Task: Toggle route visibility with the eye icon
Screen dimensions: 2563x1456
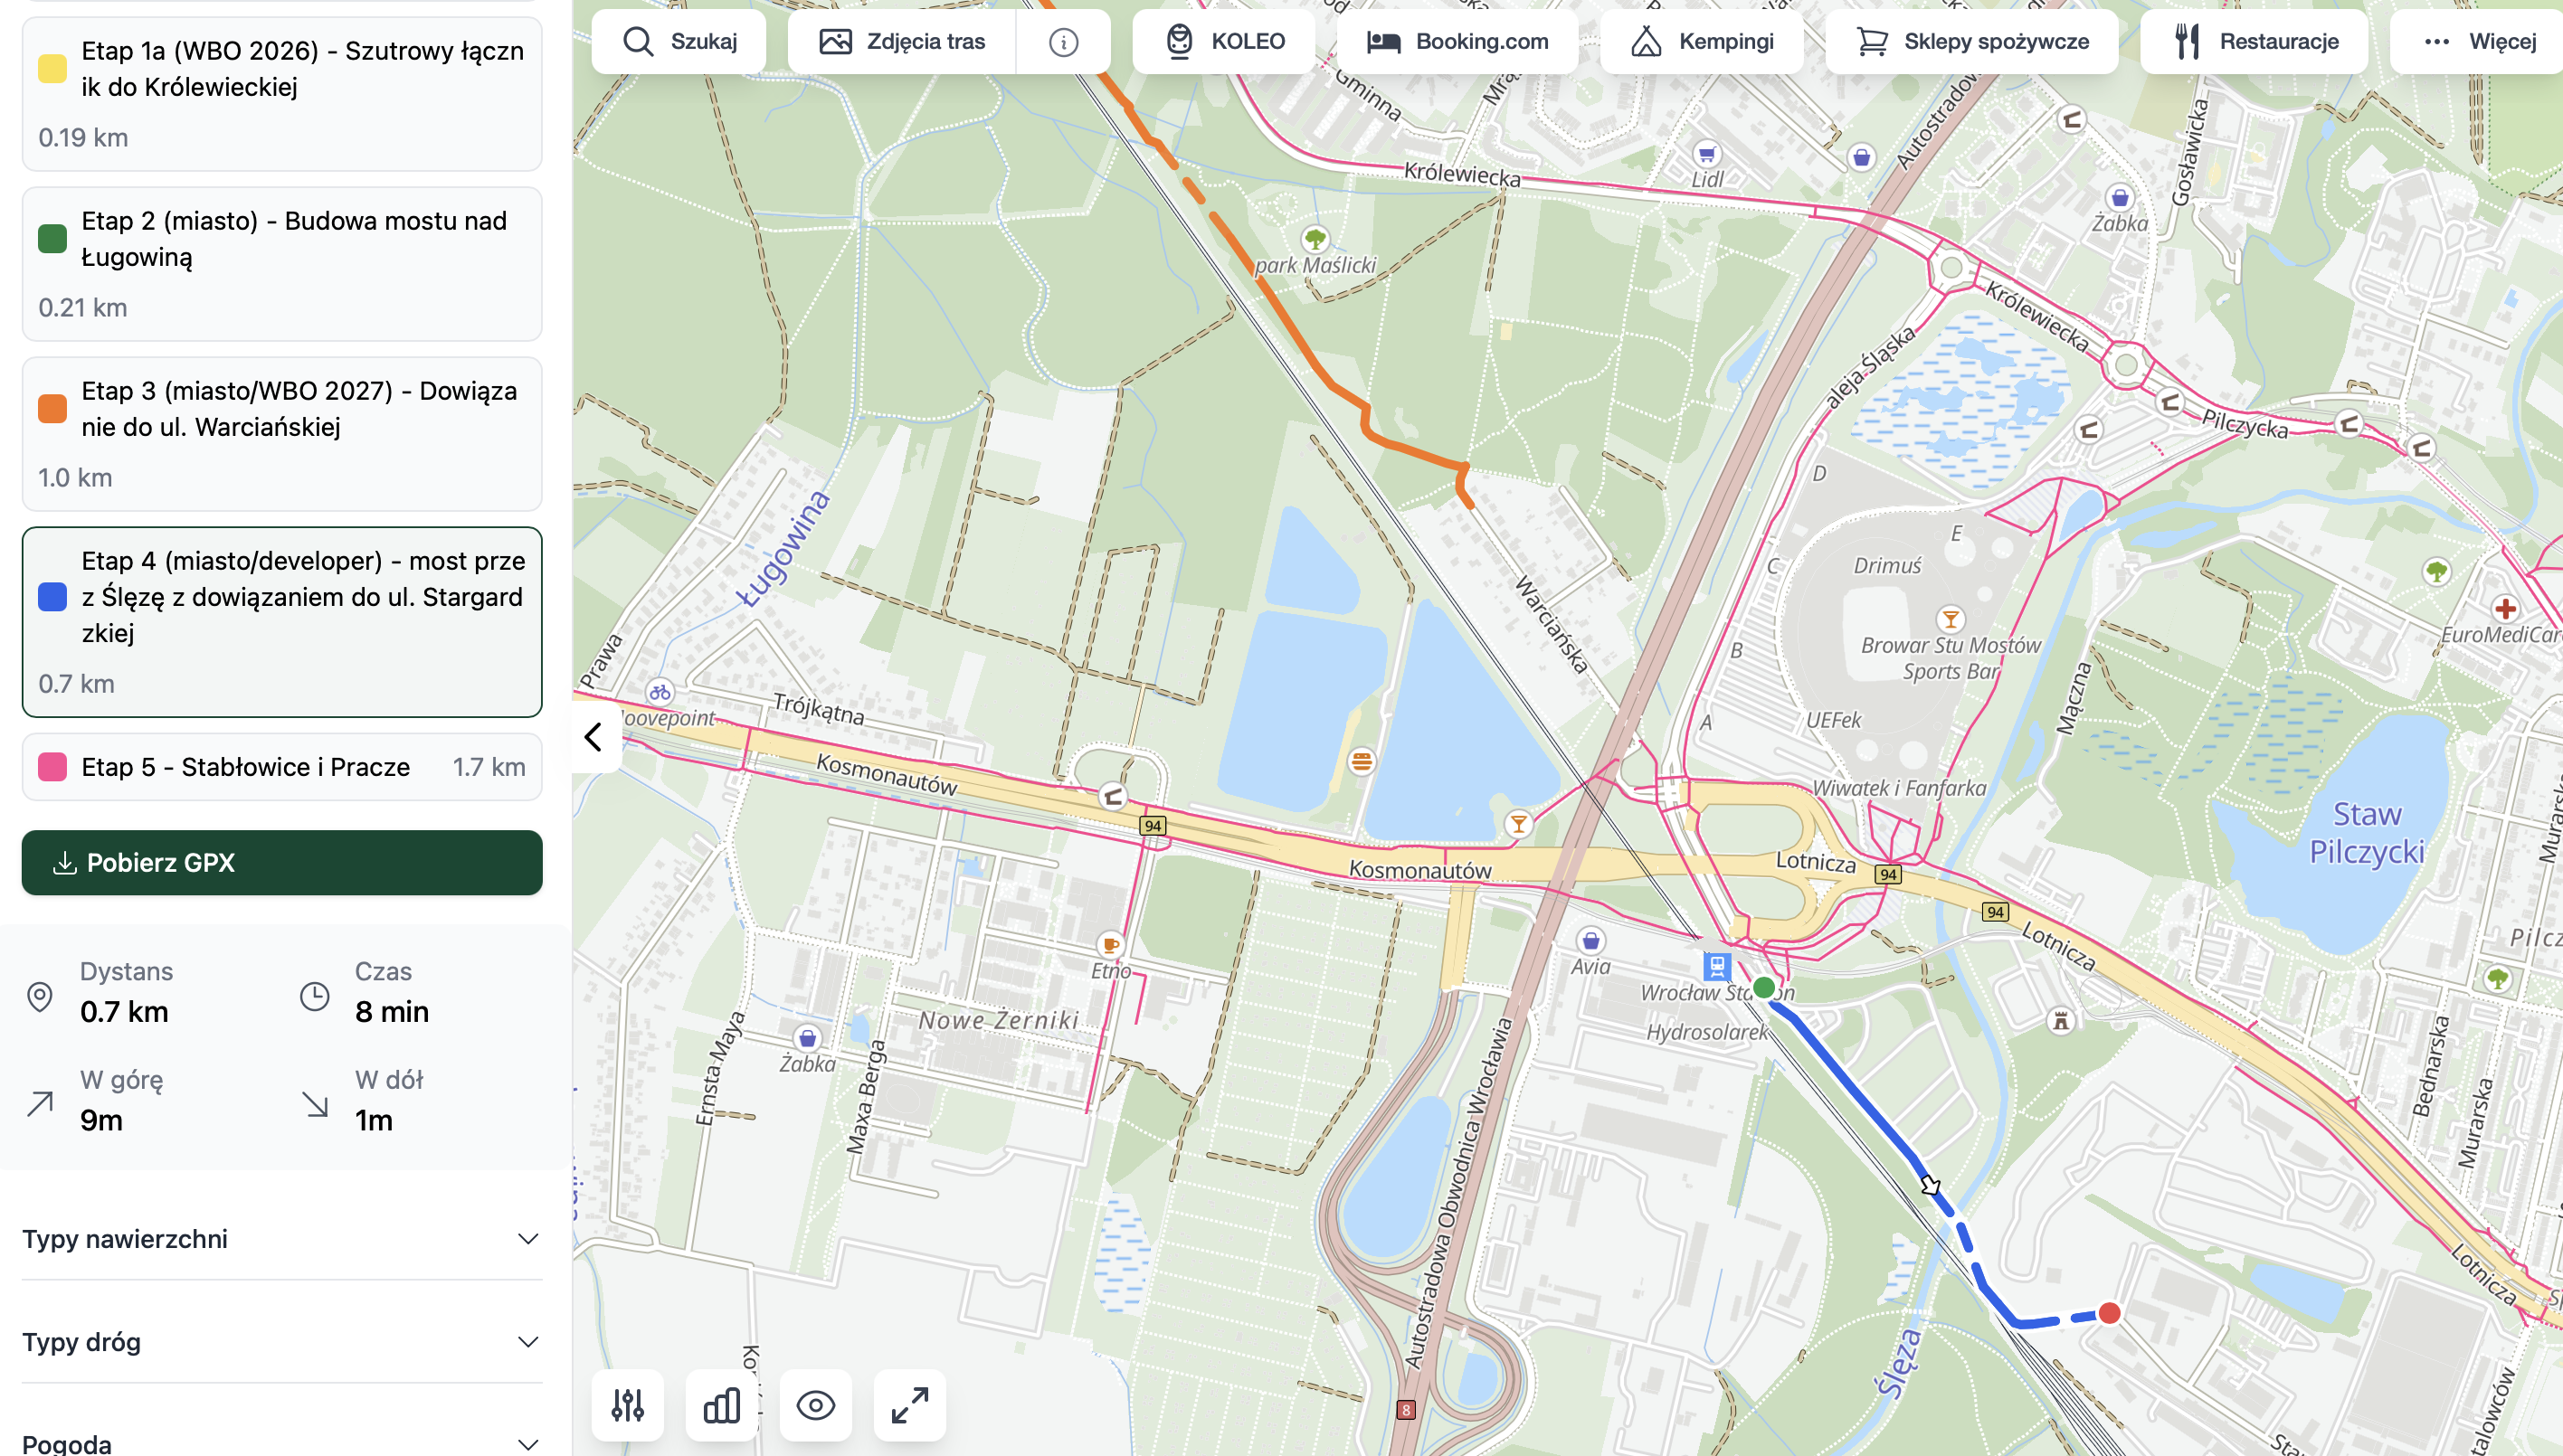Action: coord(815,1405)
